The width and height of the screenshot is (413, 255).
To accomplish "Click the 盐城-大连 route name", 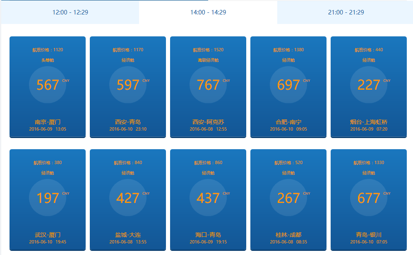I will pos(128,235).
